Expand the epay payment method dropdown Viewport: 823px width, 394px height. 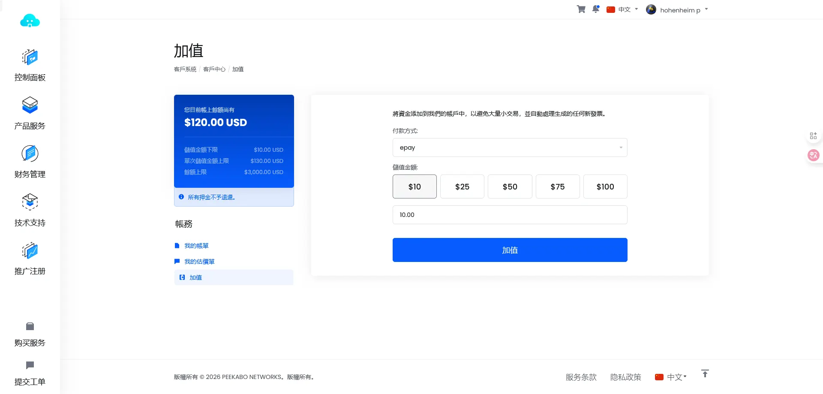tap(510, 147)
